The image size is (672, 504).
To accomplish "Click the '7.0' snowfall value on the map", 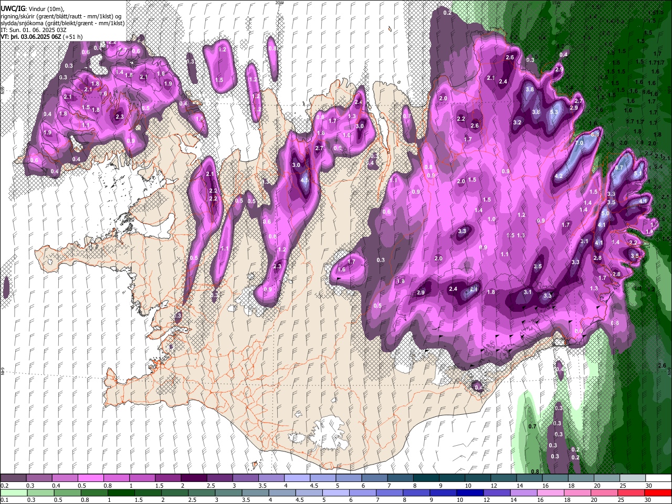I will click(580, 143).
